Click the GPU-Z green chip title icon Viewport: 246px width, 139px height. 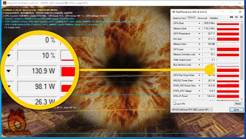click(x=174, y=12)
